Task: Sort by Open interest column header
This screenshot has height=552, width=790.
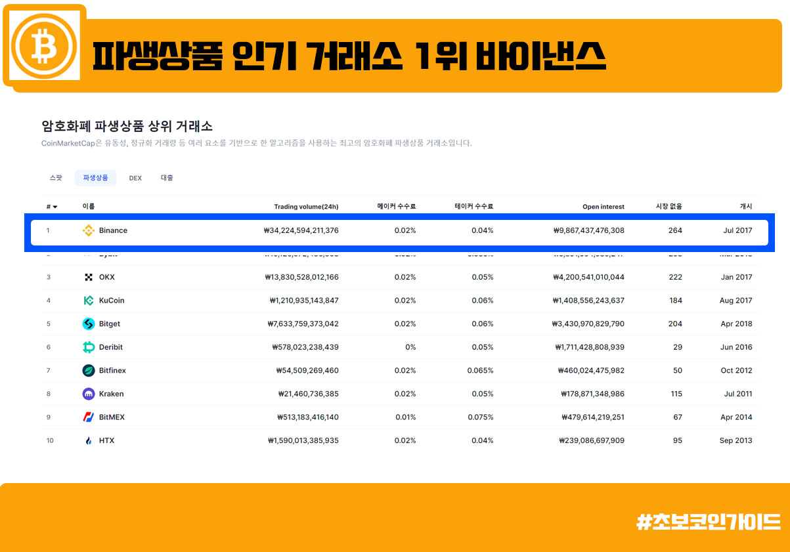Action: pyautogui.click(x=603, y=207)
